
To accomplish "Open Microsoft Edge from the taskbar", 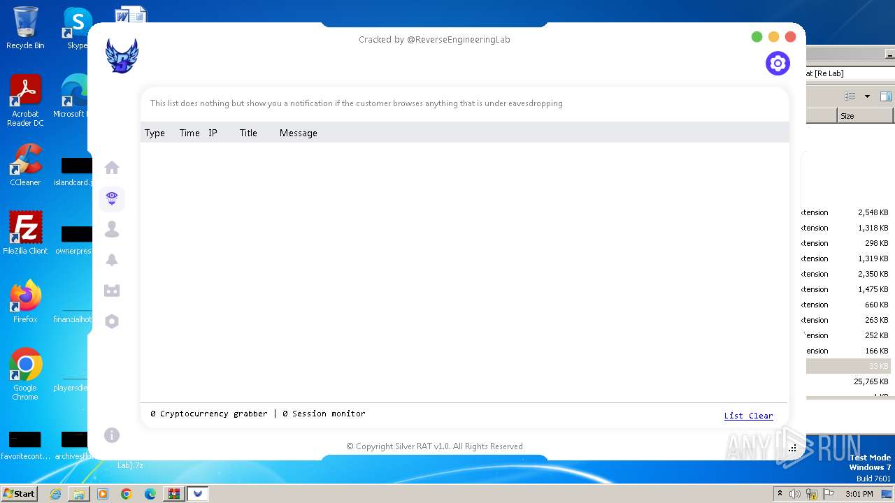I will [150, 494].
